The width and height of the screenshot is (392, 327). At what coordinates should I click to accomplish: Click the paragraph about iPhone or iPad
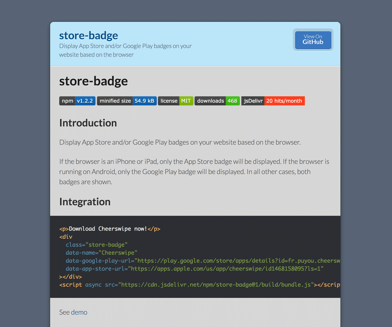click(194, 172)
